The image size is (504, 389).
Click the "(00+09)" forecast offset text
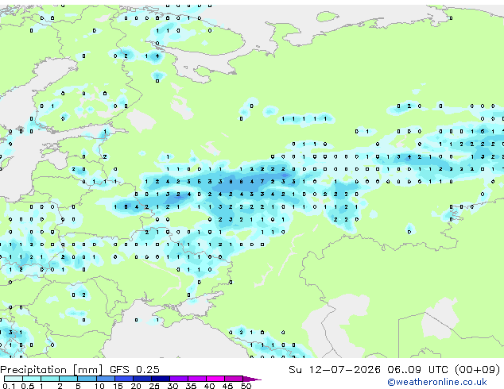click(x=477, y=369)
